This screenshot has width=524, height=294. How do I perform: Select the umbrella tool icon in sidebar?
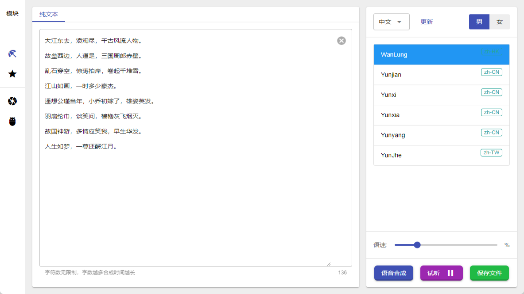tap(12, 54)
